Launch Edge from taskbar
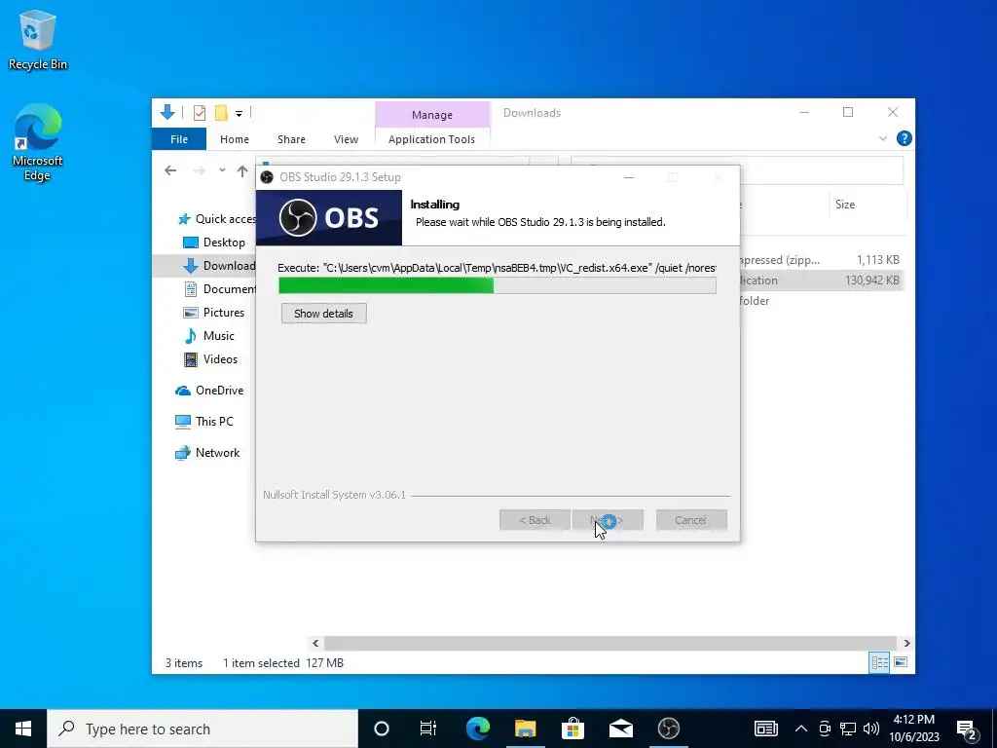 coord(478,729)
